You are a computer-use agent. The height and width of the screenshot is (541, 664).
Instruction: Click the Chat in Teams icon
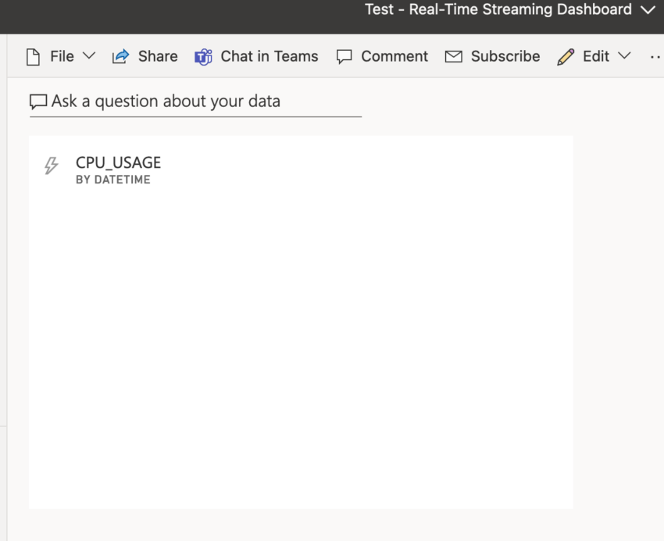point(203,56)
